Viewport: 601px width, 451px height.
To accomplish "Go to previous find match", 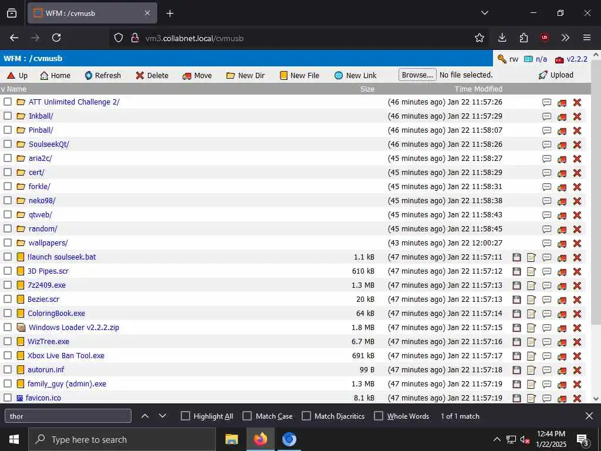I will point(145,416).
